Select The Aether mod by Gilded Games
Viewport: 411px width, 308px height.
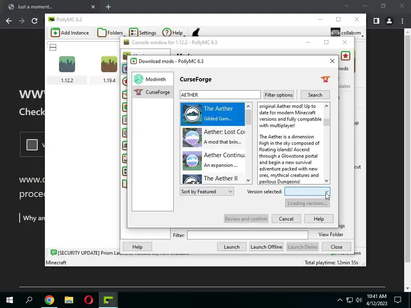213,114
